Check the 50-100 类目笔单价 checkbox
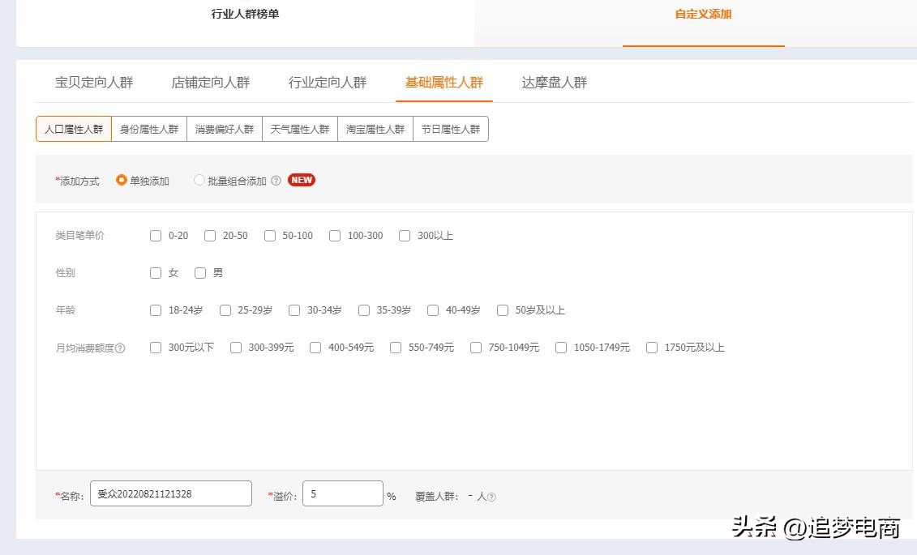The image size is (917, 555). click(270, 236)
